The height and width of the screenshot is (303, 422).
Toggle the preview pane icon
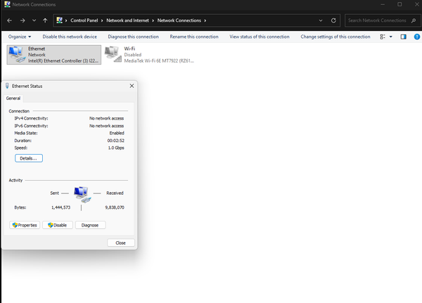pos(403,37)
